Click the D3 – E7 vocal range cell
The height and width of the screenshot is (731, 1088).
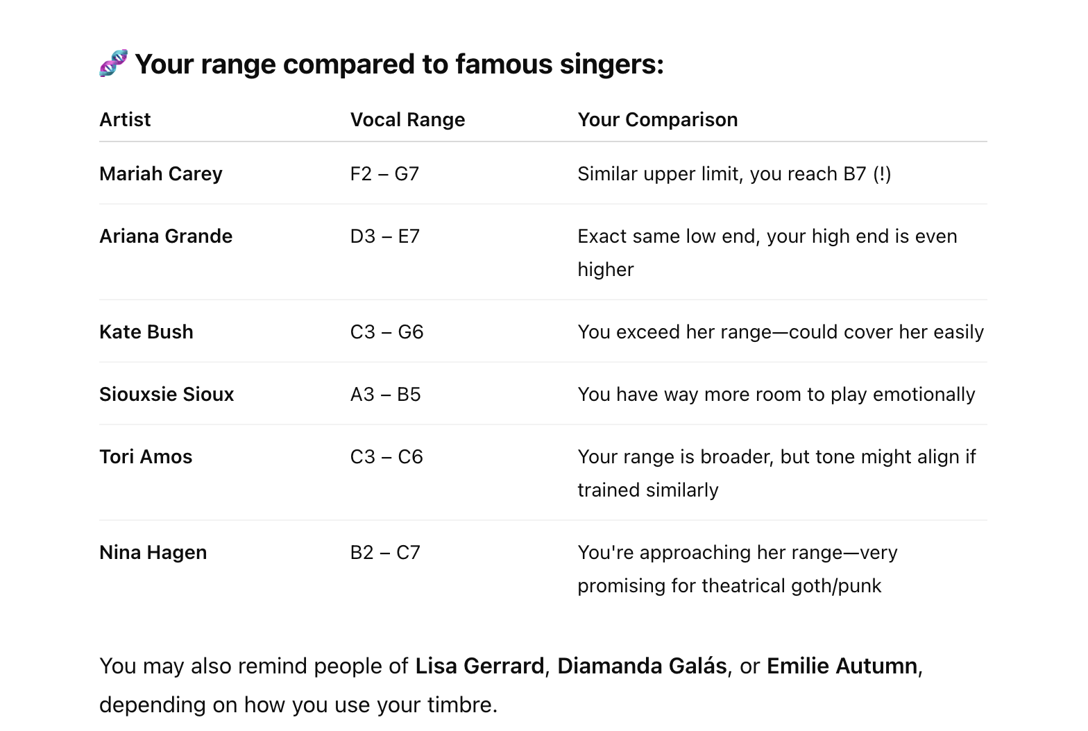click(x=384, y=237)
